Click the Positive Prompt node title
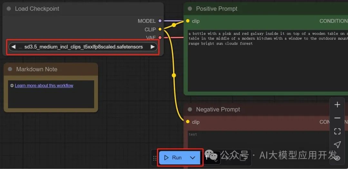This screenshot has height=169, width=348. (217, 9)
